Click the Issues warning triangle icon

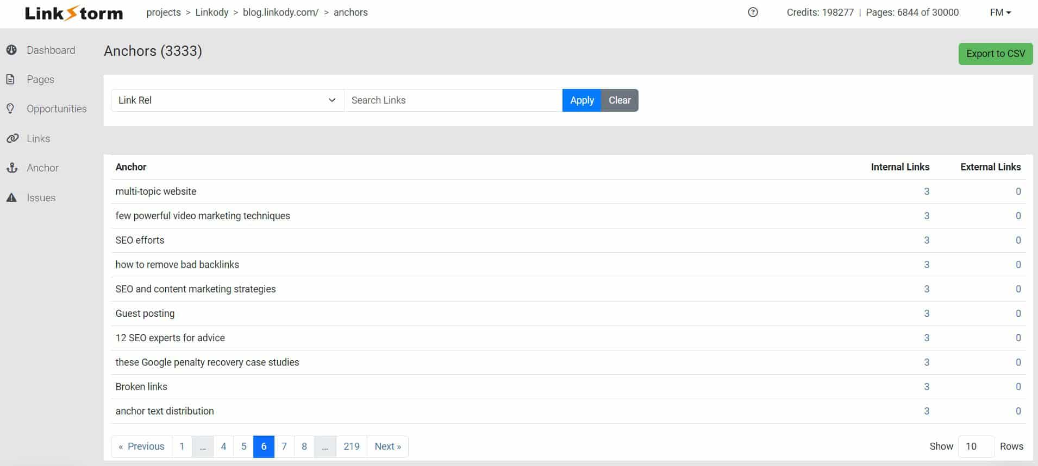click(x=11, y=197)
